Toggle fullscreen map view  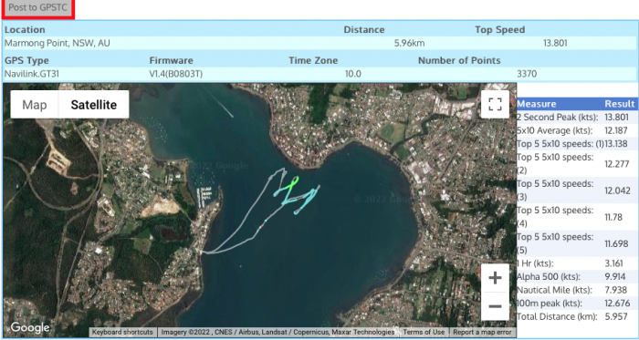[x=495, y=104]
